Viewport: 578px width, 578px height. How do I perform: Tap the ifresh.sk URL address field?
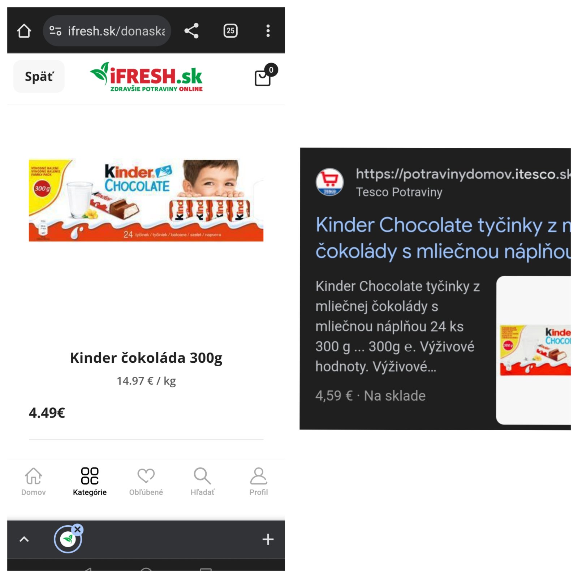(107, 31)
